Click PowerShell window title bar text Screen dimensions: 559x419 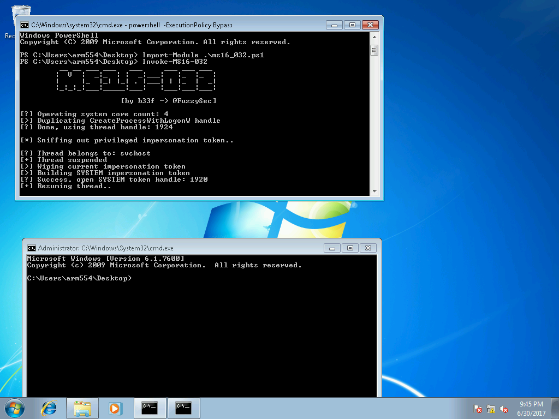coord(132,25)
